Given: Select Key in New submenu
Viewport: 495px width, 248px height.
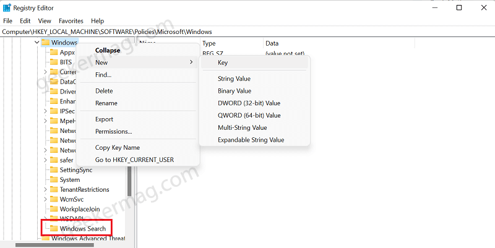Looking at the screenshot, I should coord(254,62).
